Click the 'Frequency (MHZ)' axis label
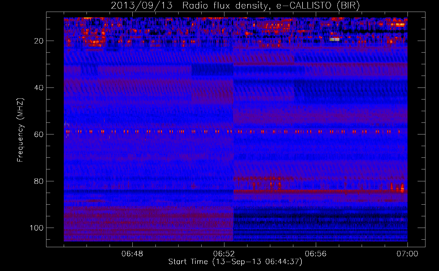Screen dimensions: 439x271 coord(20,130)
